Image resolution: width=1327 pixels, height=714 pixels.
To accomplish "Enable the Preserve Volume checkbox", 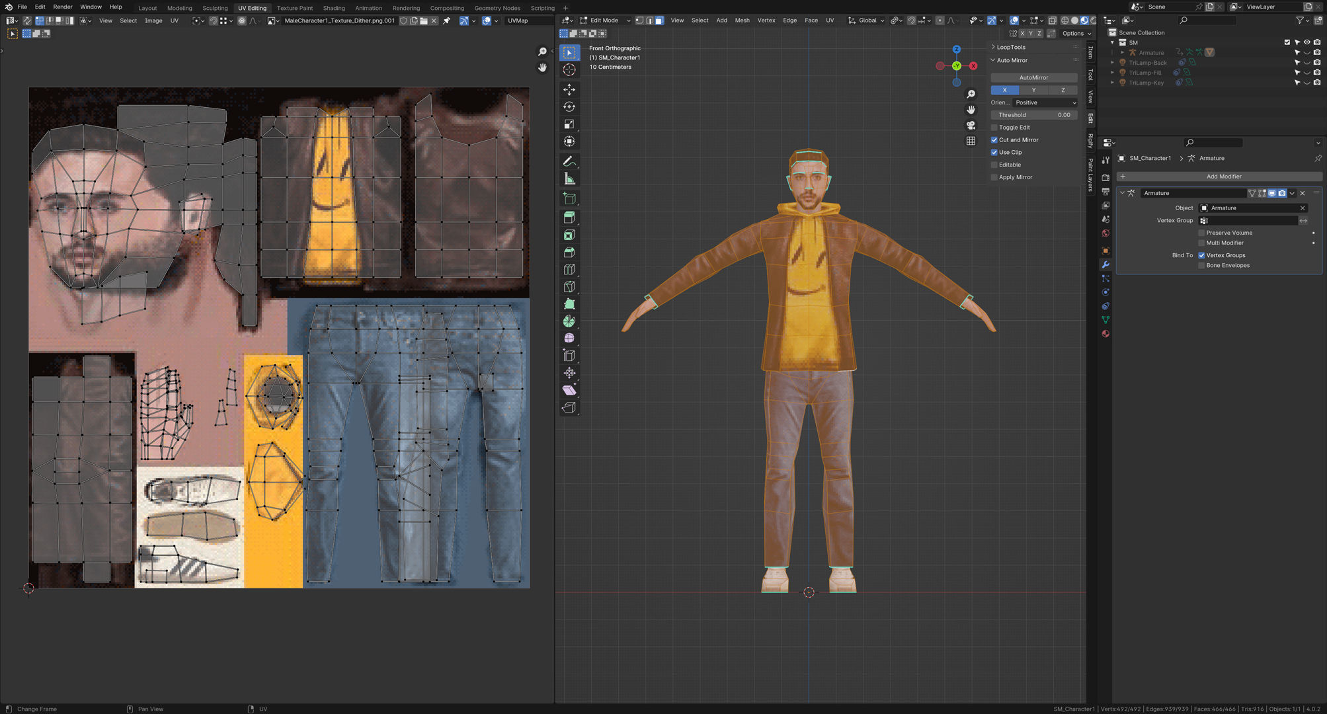I will [1201, 233].
